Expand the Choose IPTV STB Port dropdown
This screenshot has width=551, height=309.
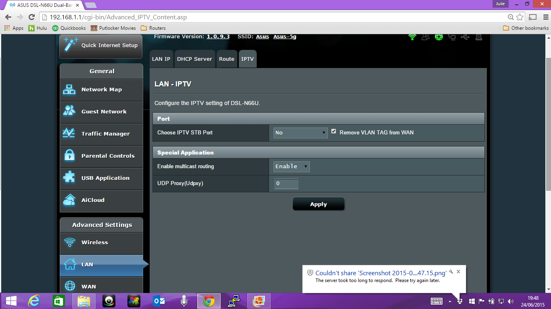[301, 133]
